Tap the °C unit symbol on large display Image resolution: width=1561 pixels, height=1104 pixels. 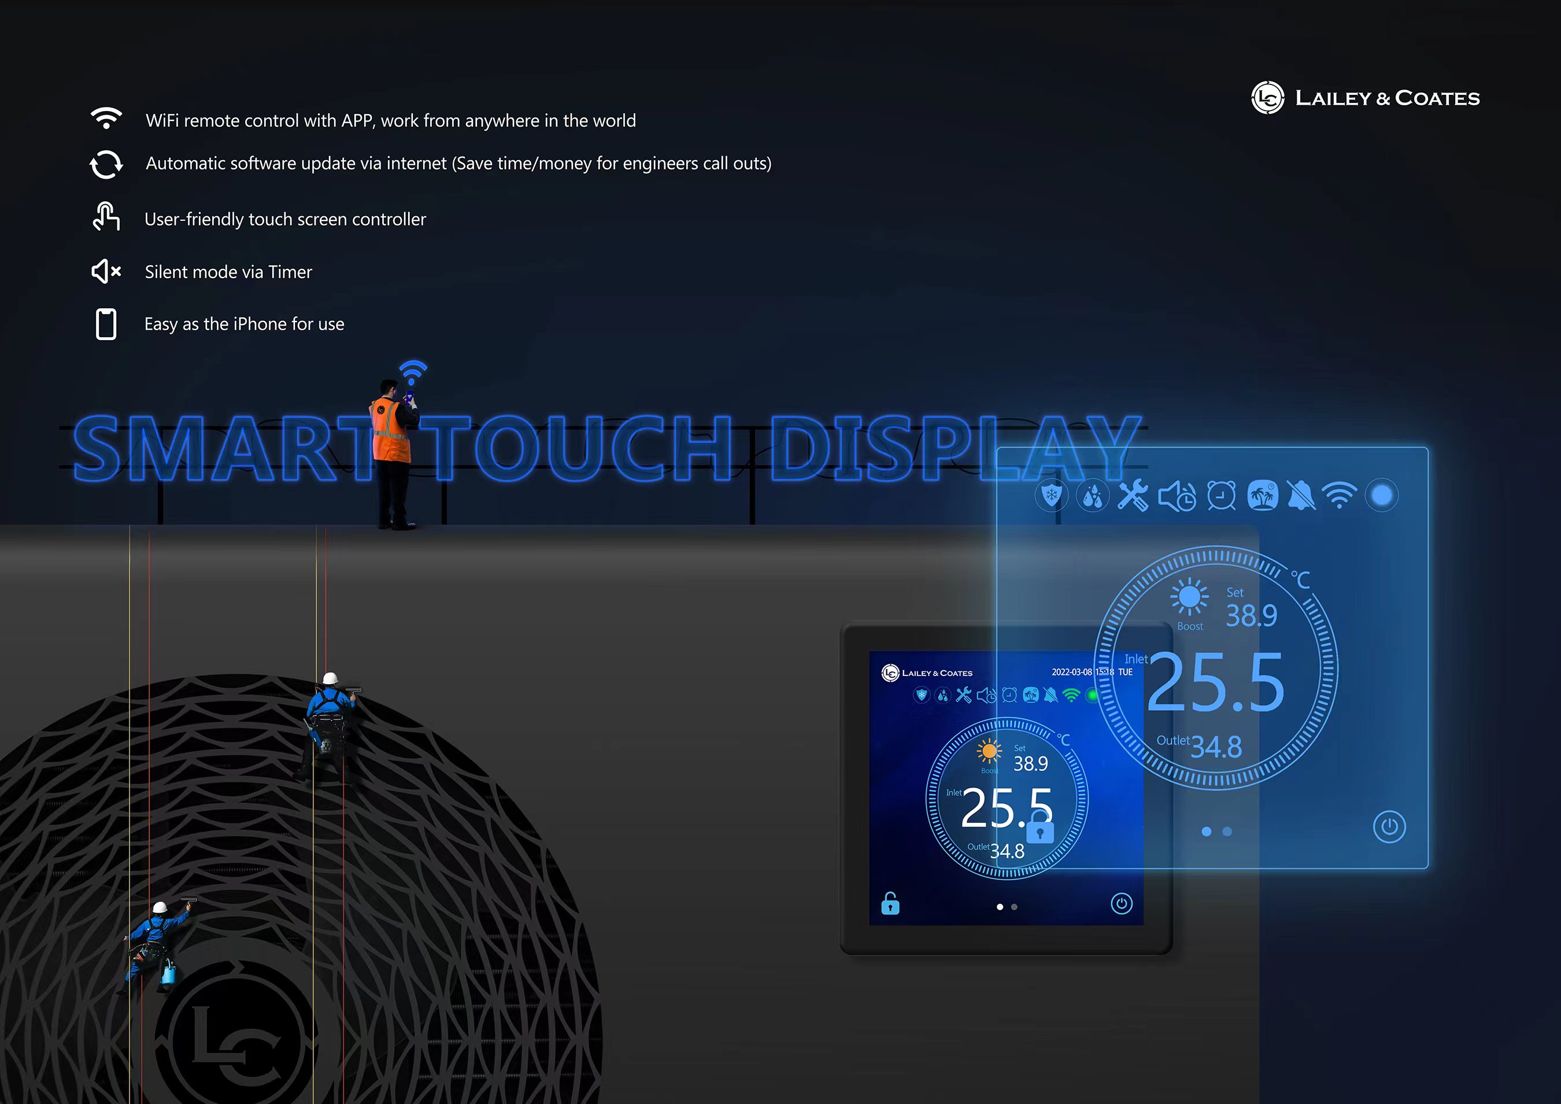[x=1301, y=579]
